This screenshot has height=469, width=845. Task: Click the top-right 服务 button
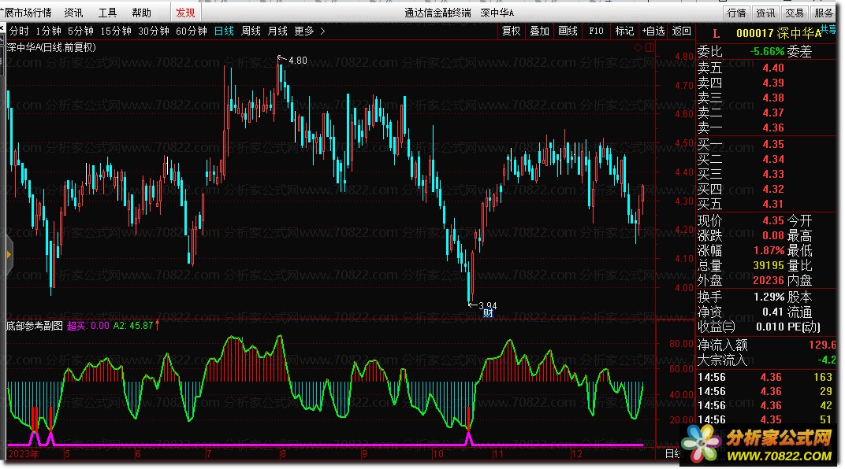[x=824, y=13]
